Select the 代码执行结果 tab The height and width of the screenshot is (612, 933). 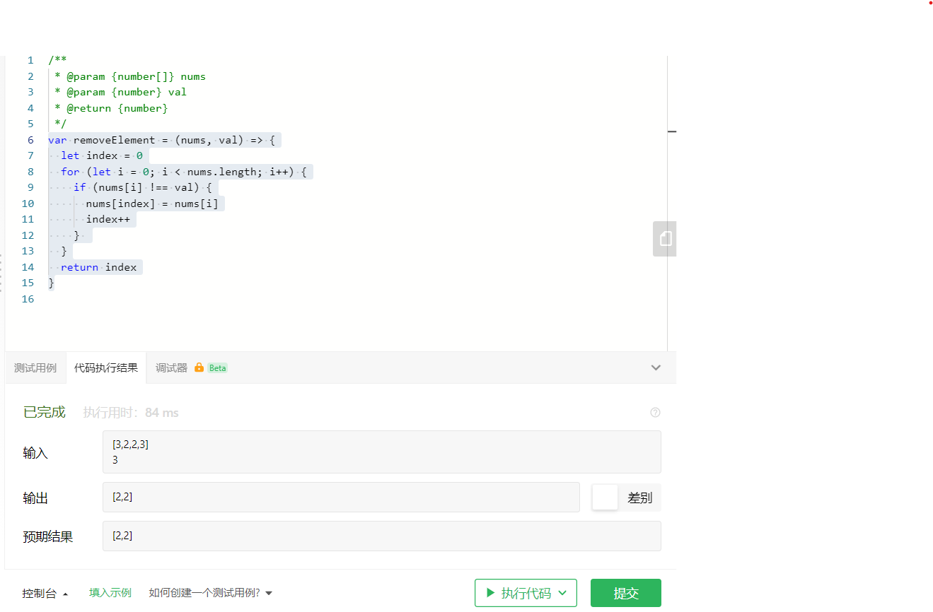(x=106, y=368)
